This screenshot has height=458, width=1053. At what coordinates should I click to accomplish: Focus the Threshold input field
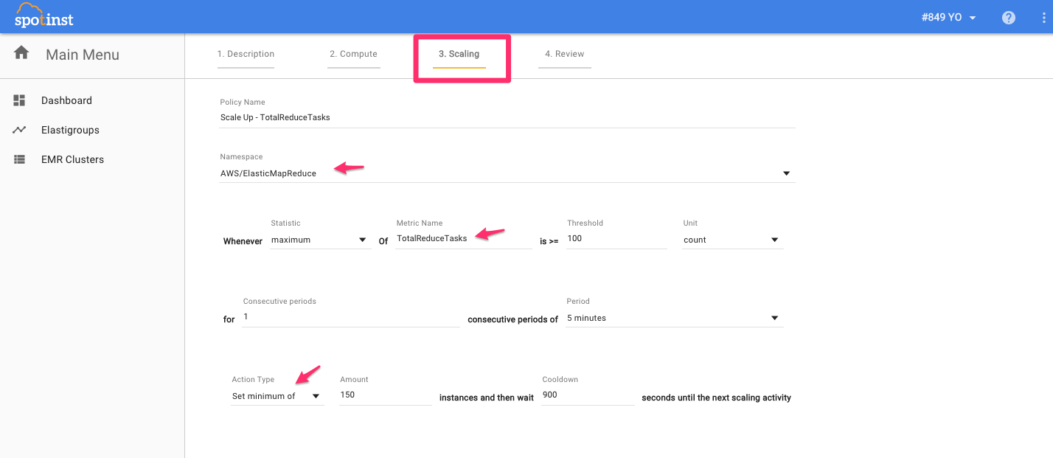(x=616, y=239)
